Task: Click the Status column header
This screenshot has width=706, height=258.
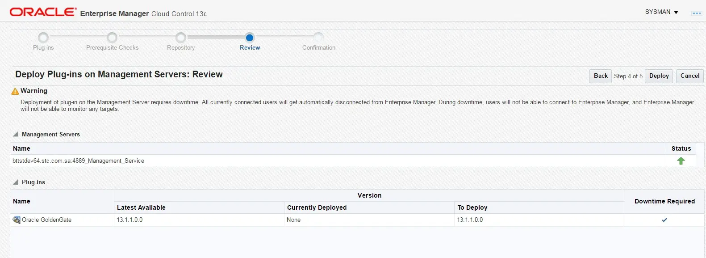Action: 681,148
